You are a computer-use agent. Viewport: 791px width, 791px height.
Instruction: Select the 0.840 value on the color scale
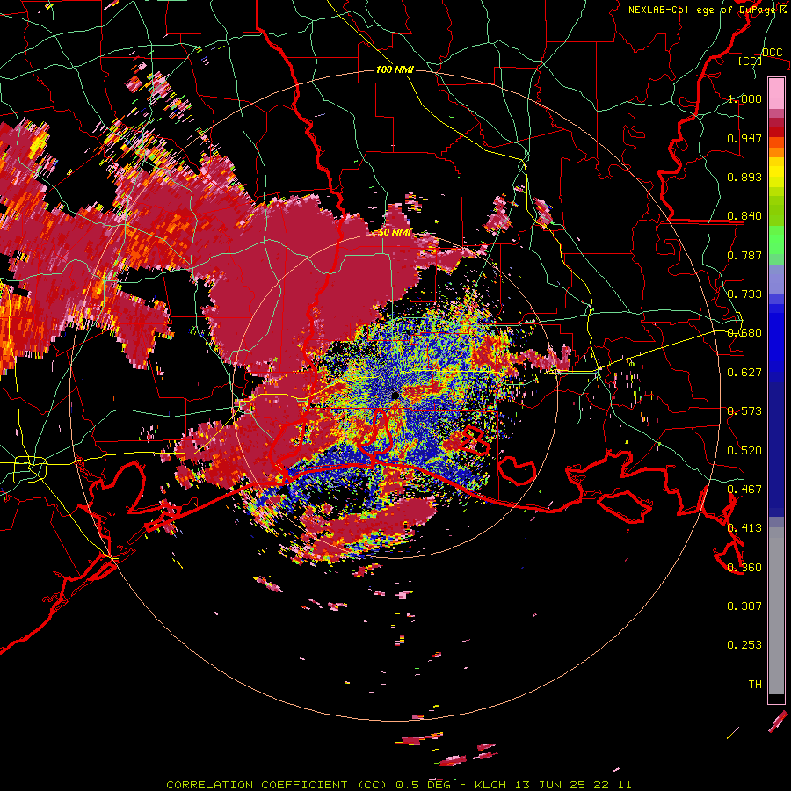click(744, 216)
